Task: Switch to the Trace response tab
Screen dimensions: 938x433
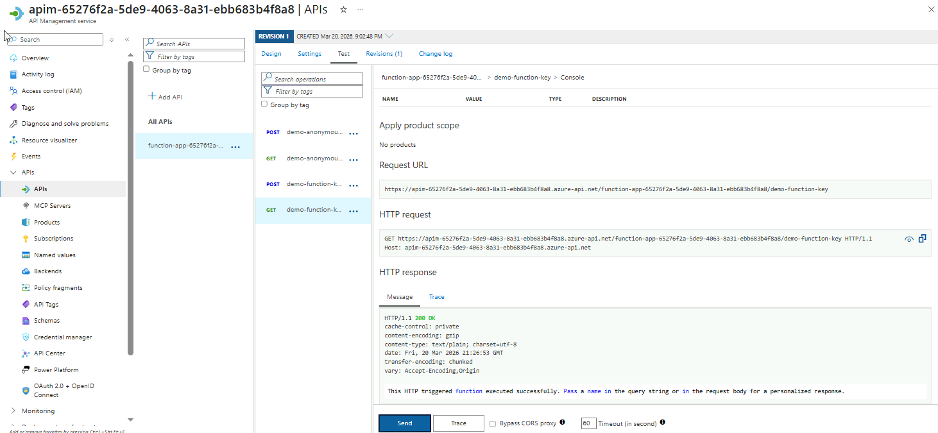Action: (x=436, y=297)
